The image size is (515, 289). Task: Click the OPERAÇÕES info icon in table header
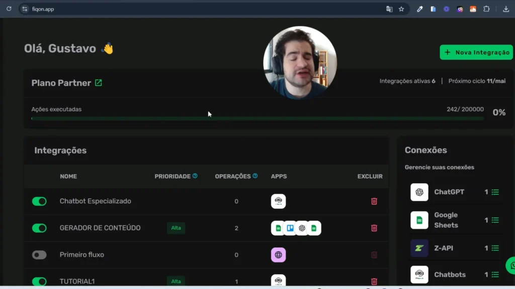pyautogui.click(x=254, y=176)
